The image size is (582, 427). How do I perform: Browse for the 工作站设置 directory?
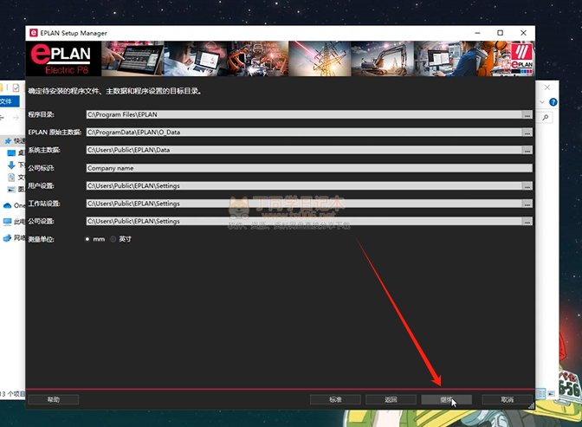point(527,204)
